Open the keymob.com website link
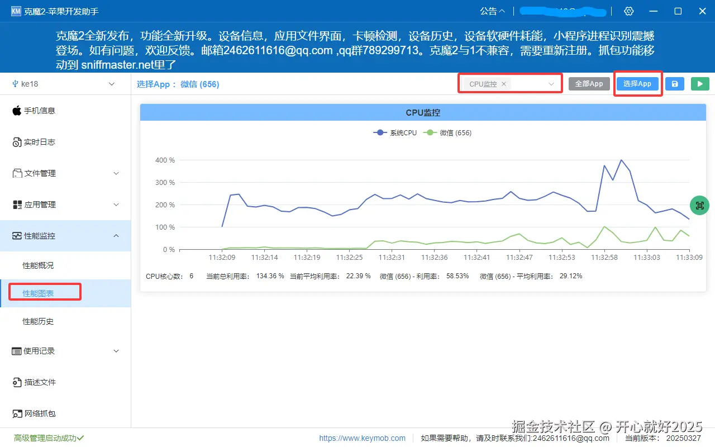 tap(363, 438)
